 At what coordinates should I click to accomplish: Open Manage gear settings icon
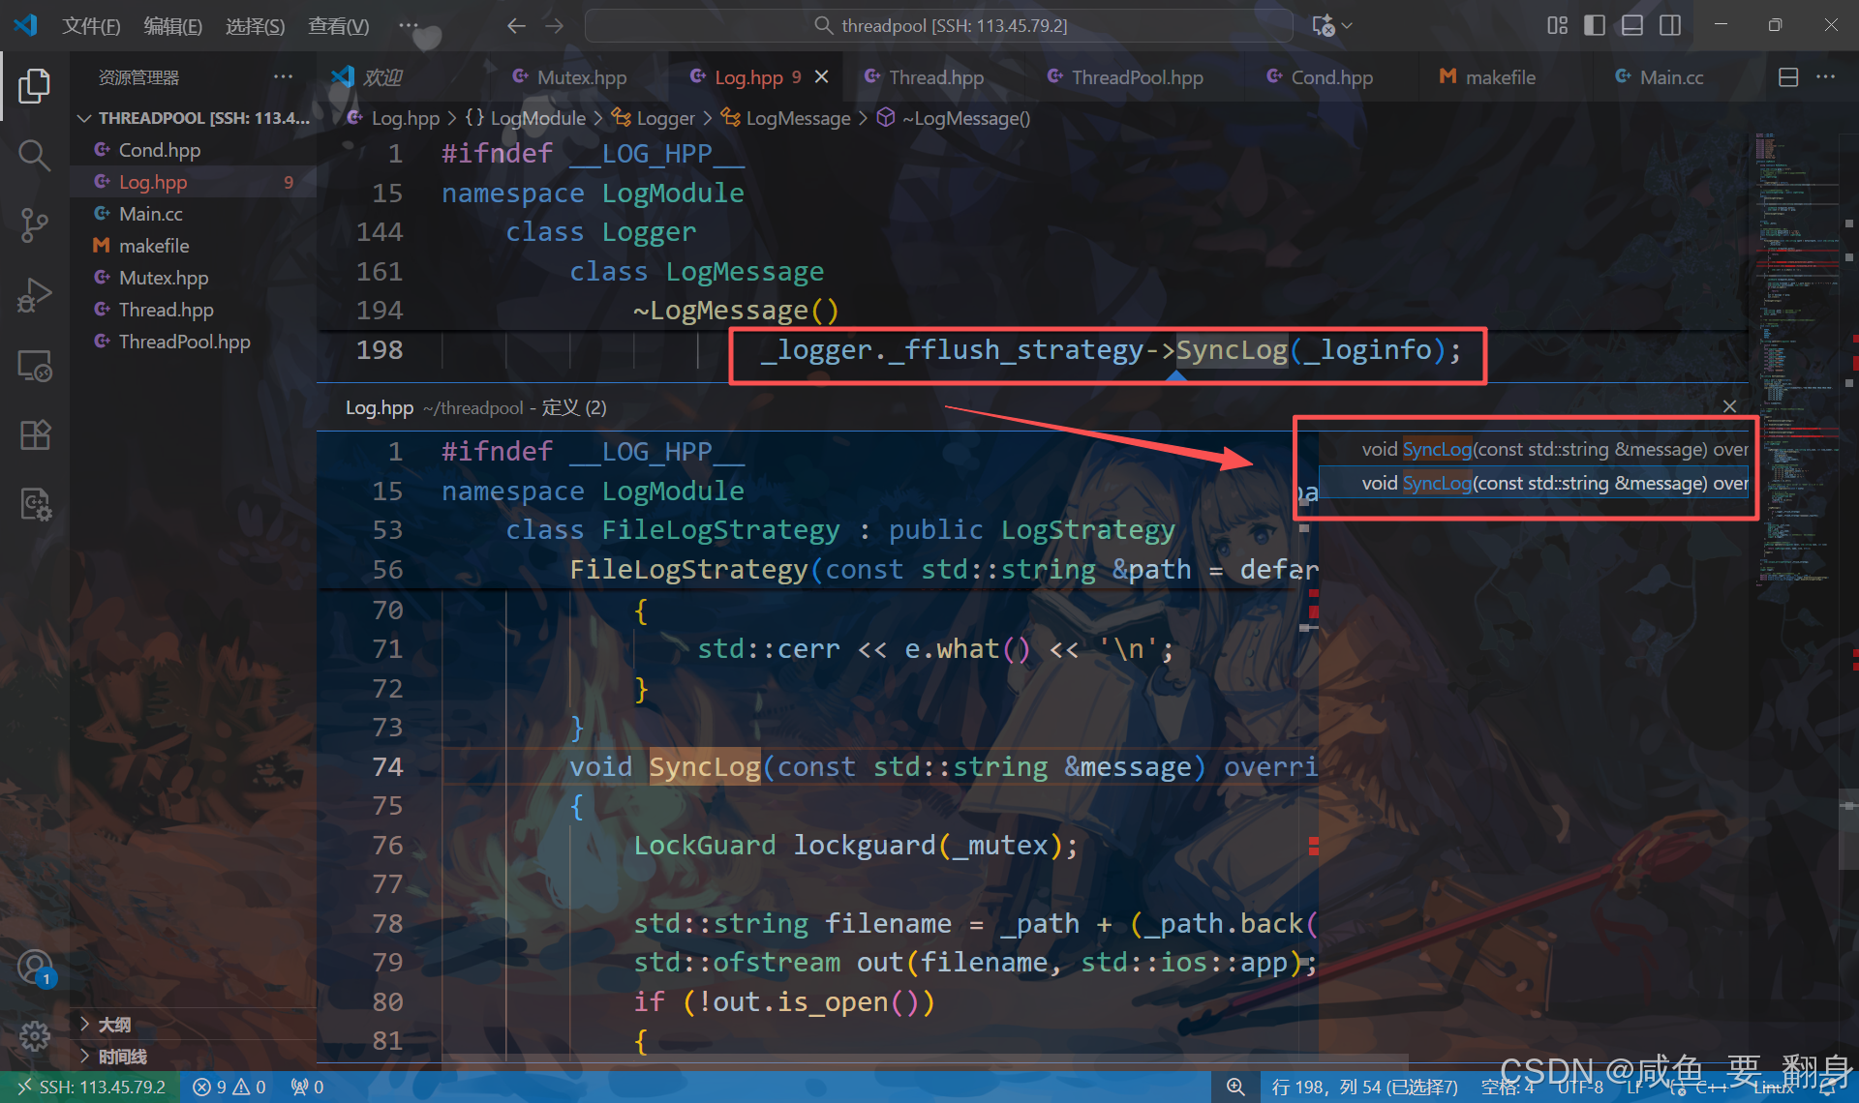[x=34, y=1036]
